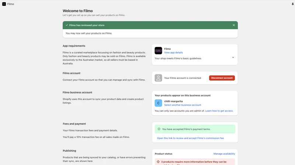Dismiss the 'Filmo has reviewed your store' banner
The image size is (295, 165).
234,25
